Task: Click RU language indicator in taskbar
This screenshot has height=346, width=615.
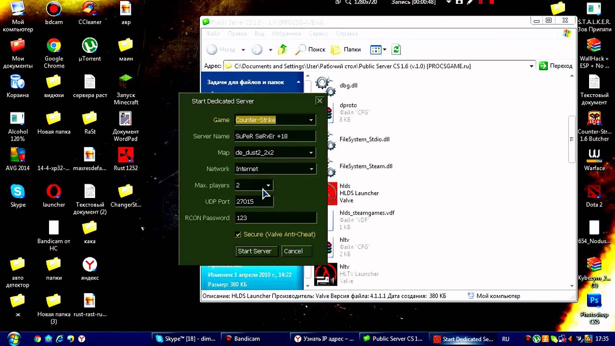Action: click(x=505, y=339)
